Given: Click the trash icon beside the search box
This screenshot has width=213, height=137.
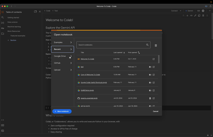Looking at the screenshot, I should (156, 45).
